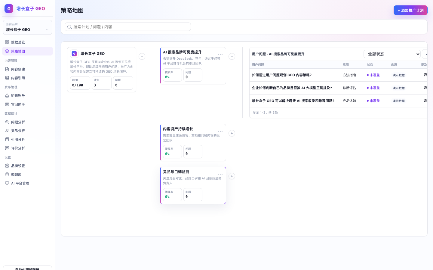The image size is (433, 270).
Task: Click 添加推广计划 button
Action: click(x=410, y=10)
